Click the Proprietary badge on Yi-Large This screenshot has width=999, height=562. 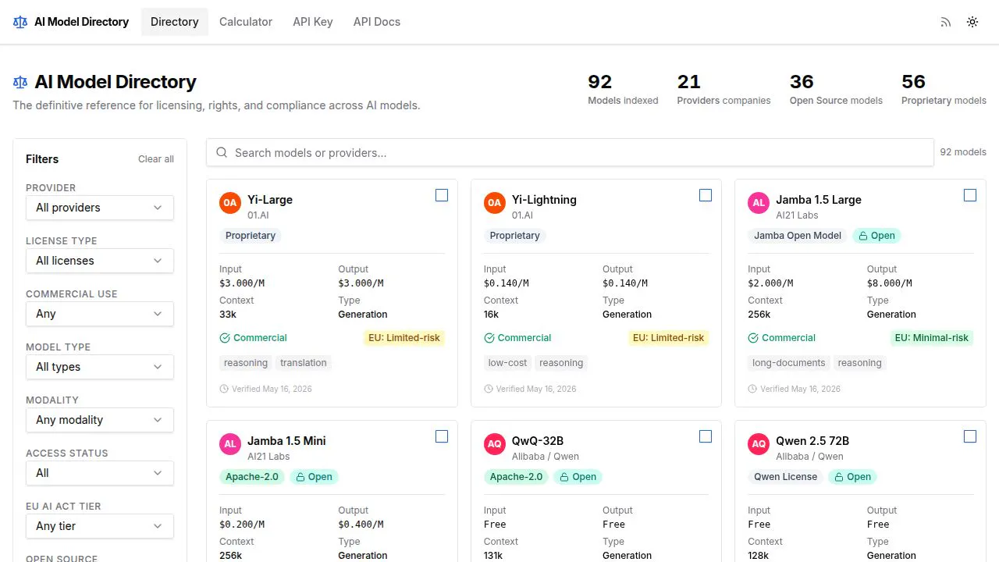251,236
